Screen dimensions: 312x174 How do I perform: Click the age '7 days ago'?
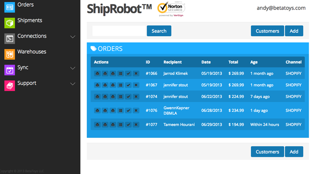[x=260, y=96]
